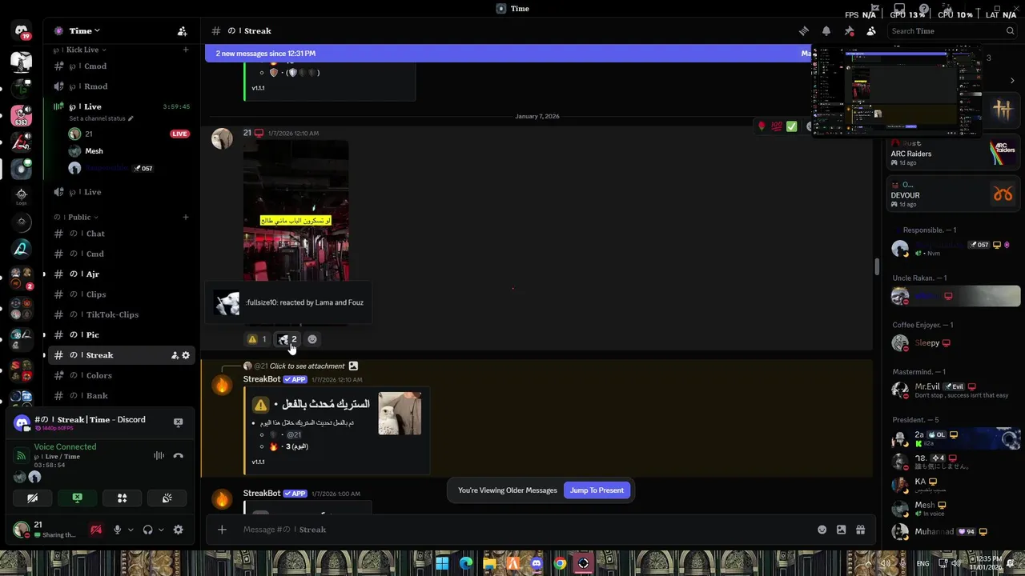Screen dimensions: 1025x576
Task: Create invite for Streak channel
Action: (x=175, y=355)
